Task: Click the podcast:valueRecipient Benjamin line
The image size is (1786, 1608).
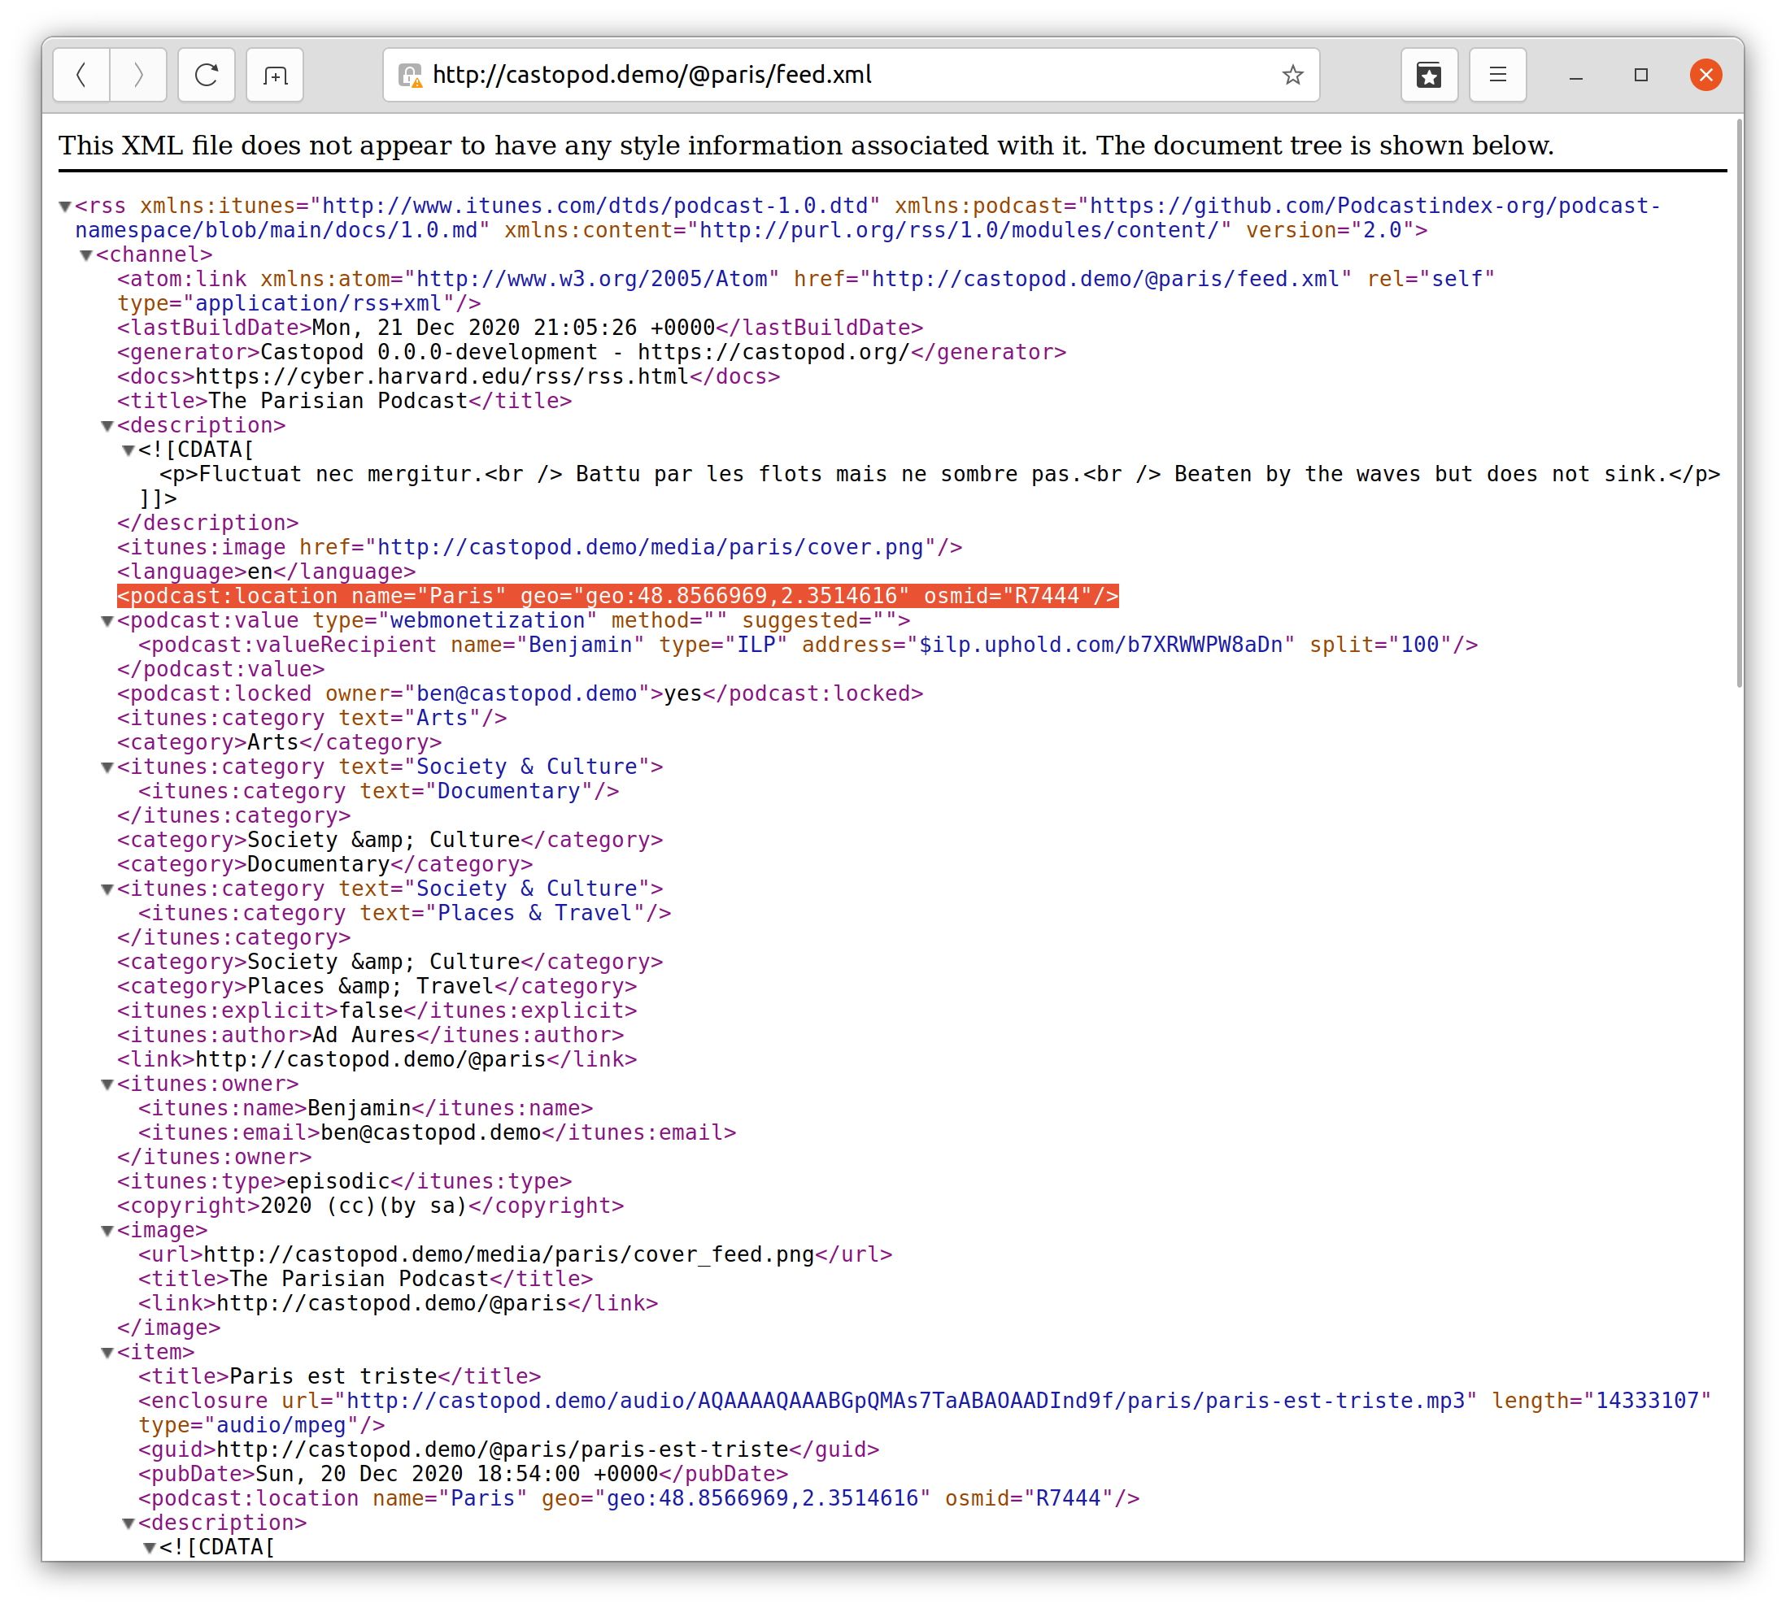Action: tap(808, 645)
